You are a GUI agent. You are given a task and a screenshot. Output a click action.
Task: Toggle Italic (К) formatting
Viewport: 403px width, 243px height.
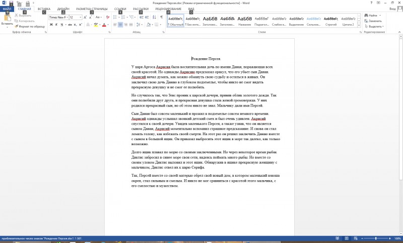[x=56, y=25]
